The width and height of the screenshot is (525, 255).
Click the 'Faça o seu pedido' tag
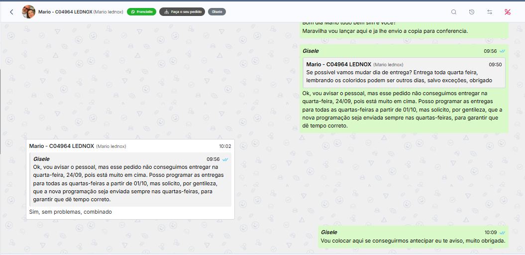tap(182, 12)
